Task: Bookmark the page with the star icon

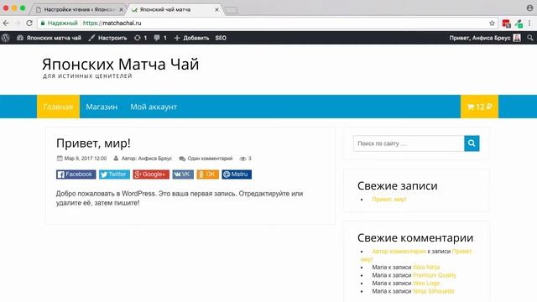Action: (492, 23)
